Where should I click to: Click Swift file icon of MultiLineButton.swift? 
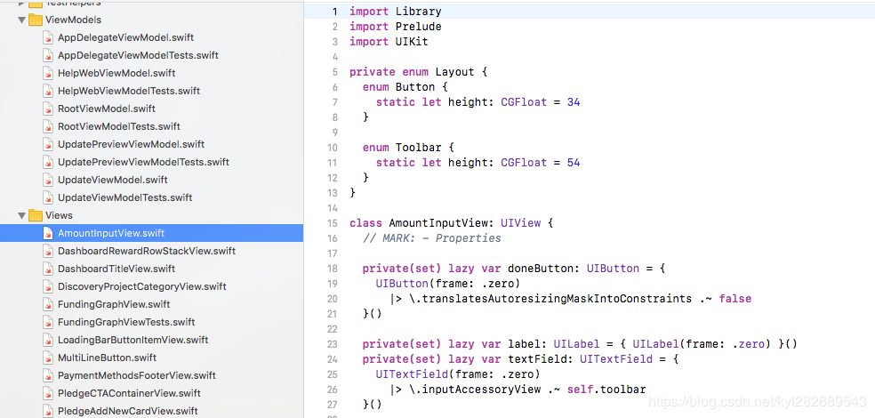point(49,358)
